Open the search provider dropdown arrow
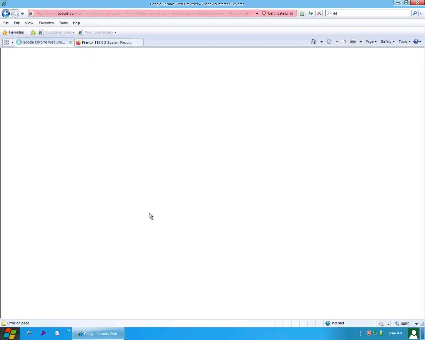 pyautogui.click(x=420, y=13)
